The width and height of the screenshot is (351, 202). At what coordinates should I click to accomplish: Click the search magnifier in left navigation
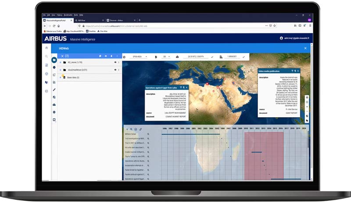tap(47, 57)
